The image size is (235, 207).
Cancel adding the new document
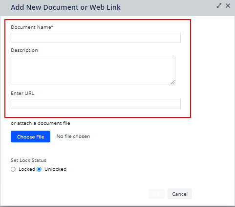point(180,194)
